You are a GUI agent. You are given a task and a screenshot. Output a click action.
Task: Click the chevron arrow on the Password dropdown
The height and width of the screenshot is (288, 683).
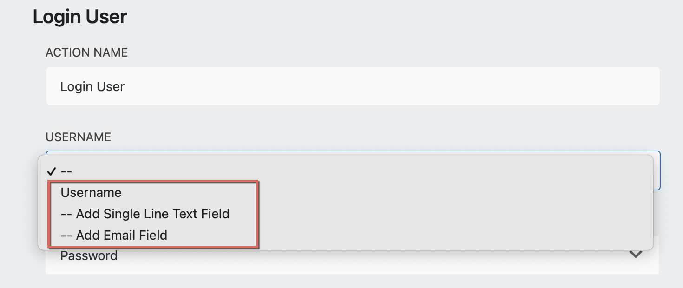point(635,254)
